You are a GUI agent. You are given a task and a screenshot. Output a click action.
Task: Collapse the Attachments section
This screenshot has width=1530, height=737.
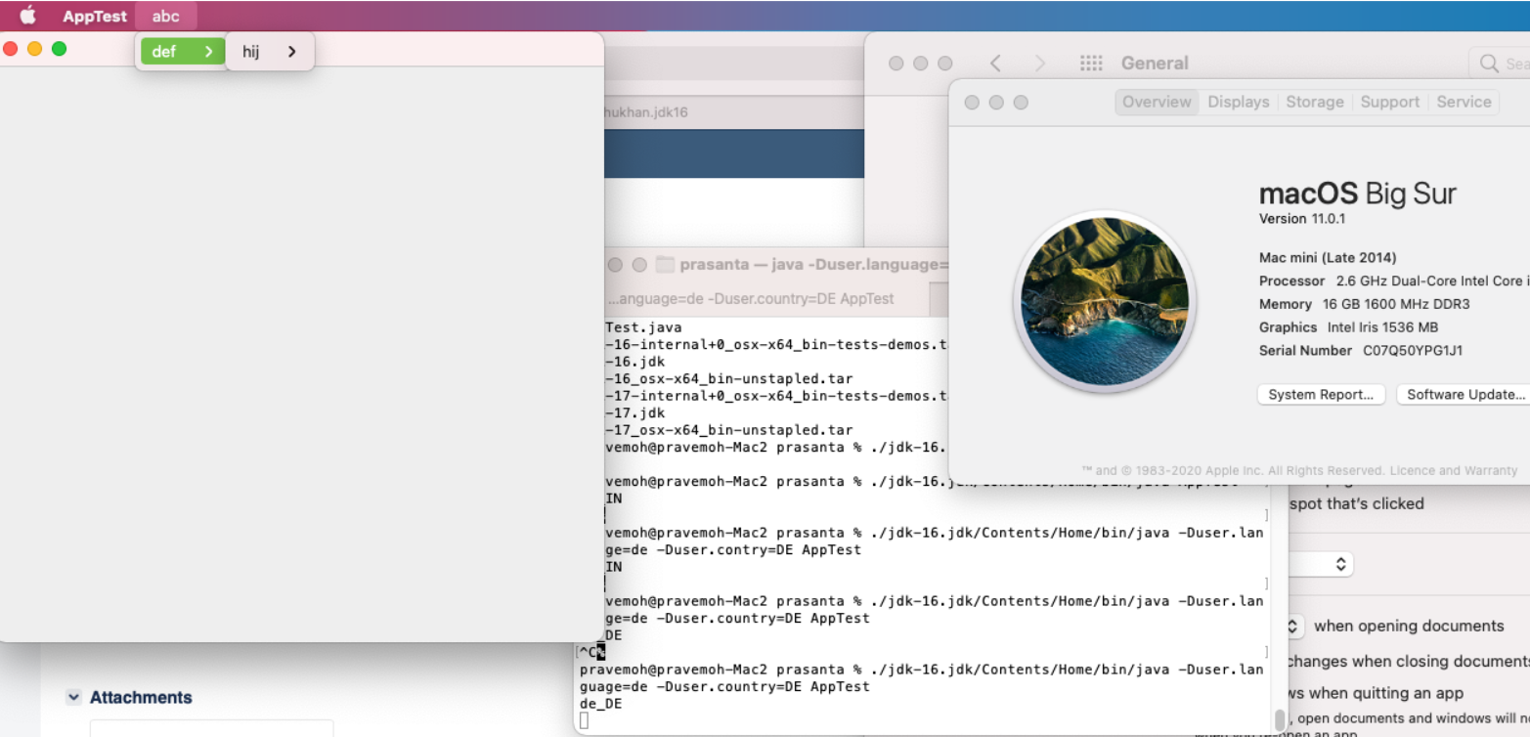73,697
